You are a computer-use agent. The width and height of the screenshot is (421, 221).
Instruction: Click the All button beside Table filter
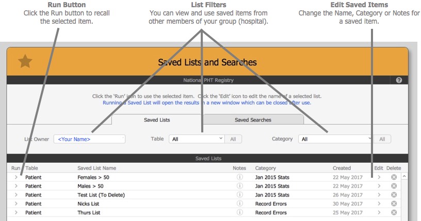(x=233, y=139)
